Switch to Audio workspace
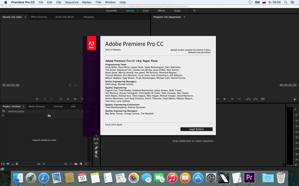 click(x=177, y=11)
